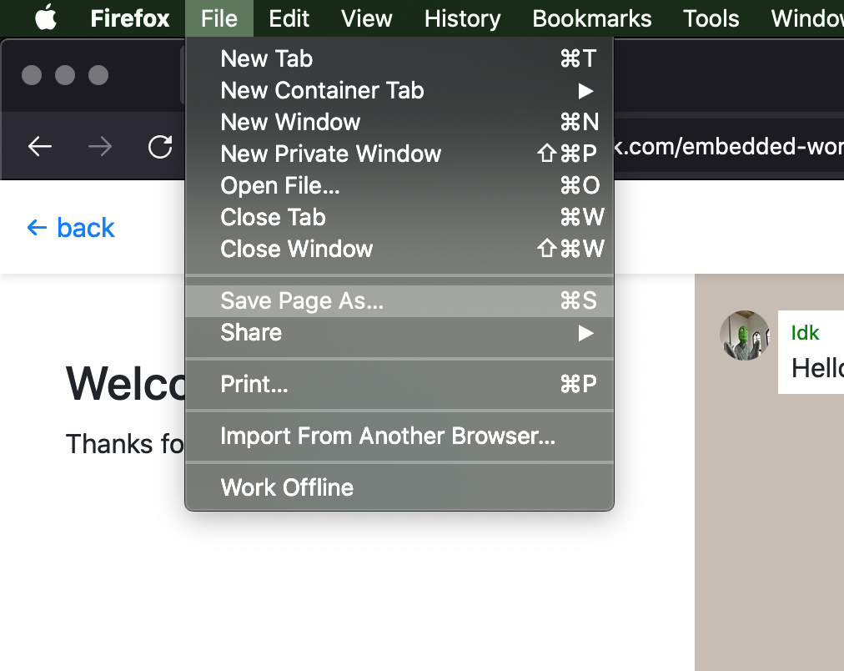The height and width of the screenshot is (671, 844).
Task: Open the Bookmarks menu
Action: tap(592, 18)
